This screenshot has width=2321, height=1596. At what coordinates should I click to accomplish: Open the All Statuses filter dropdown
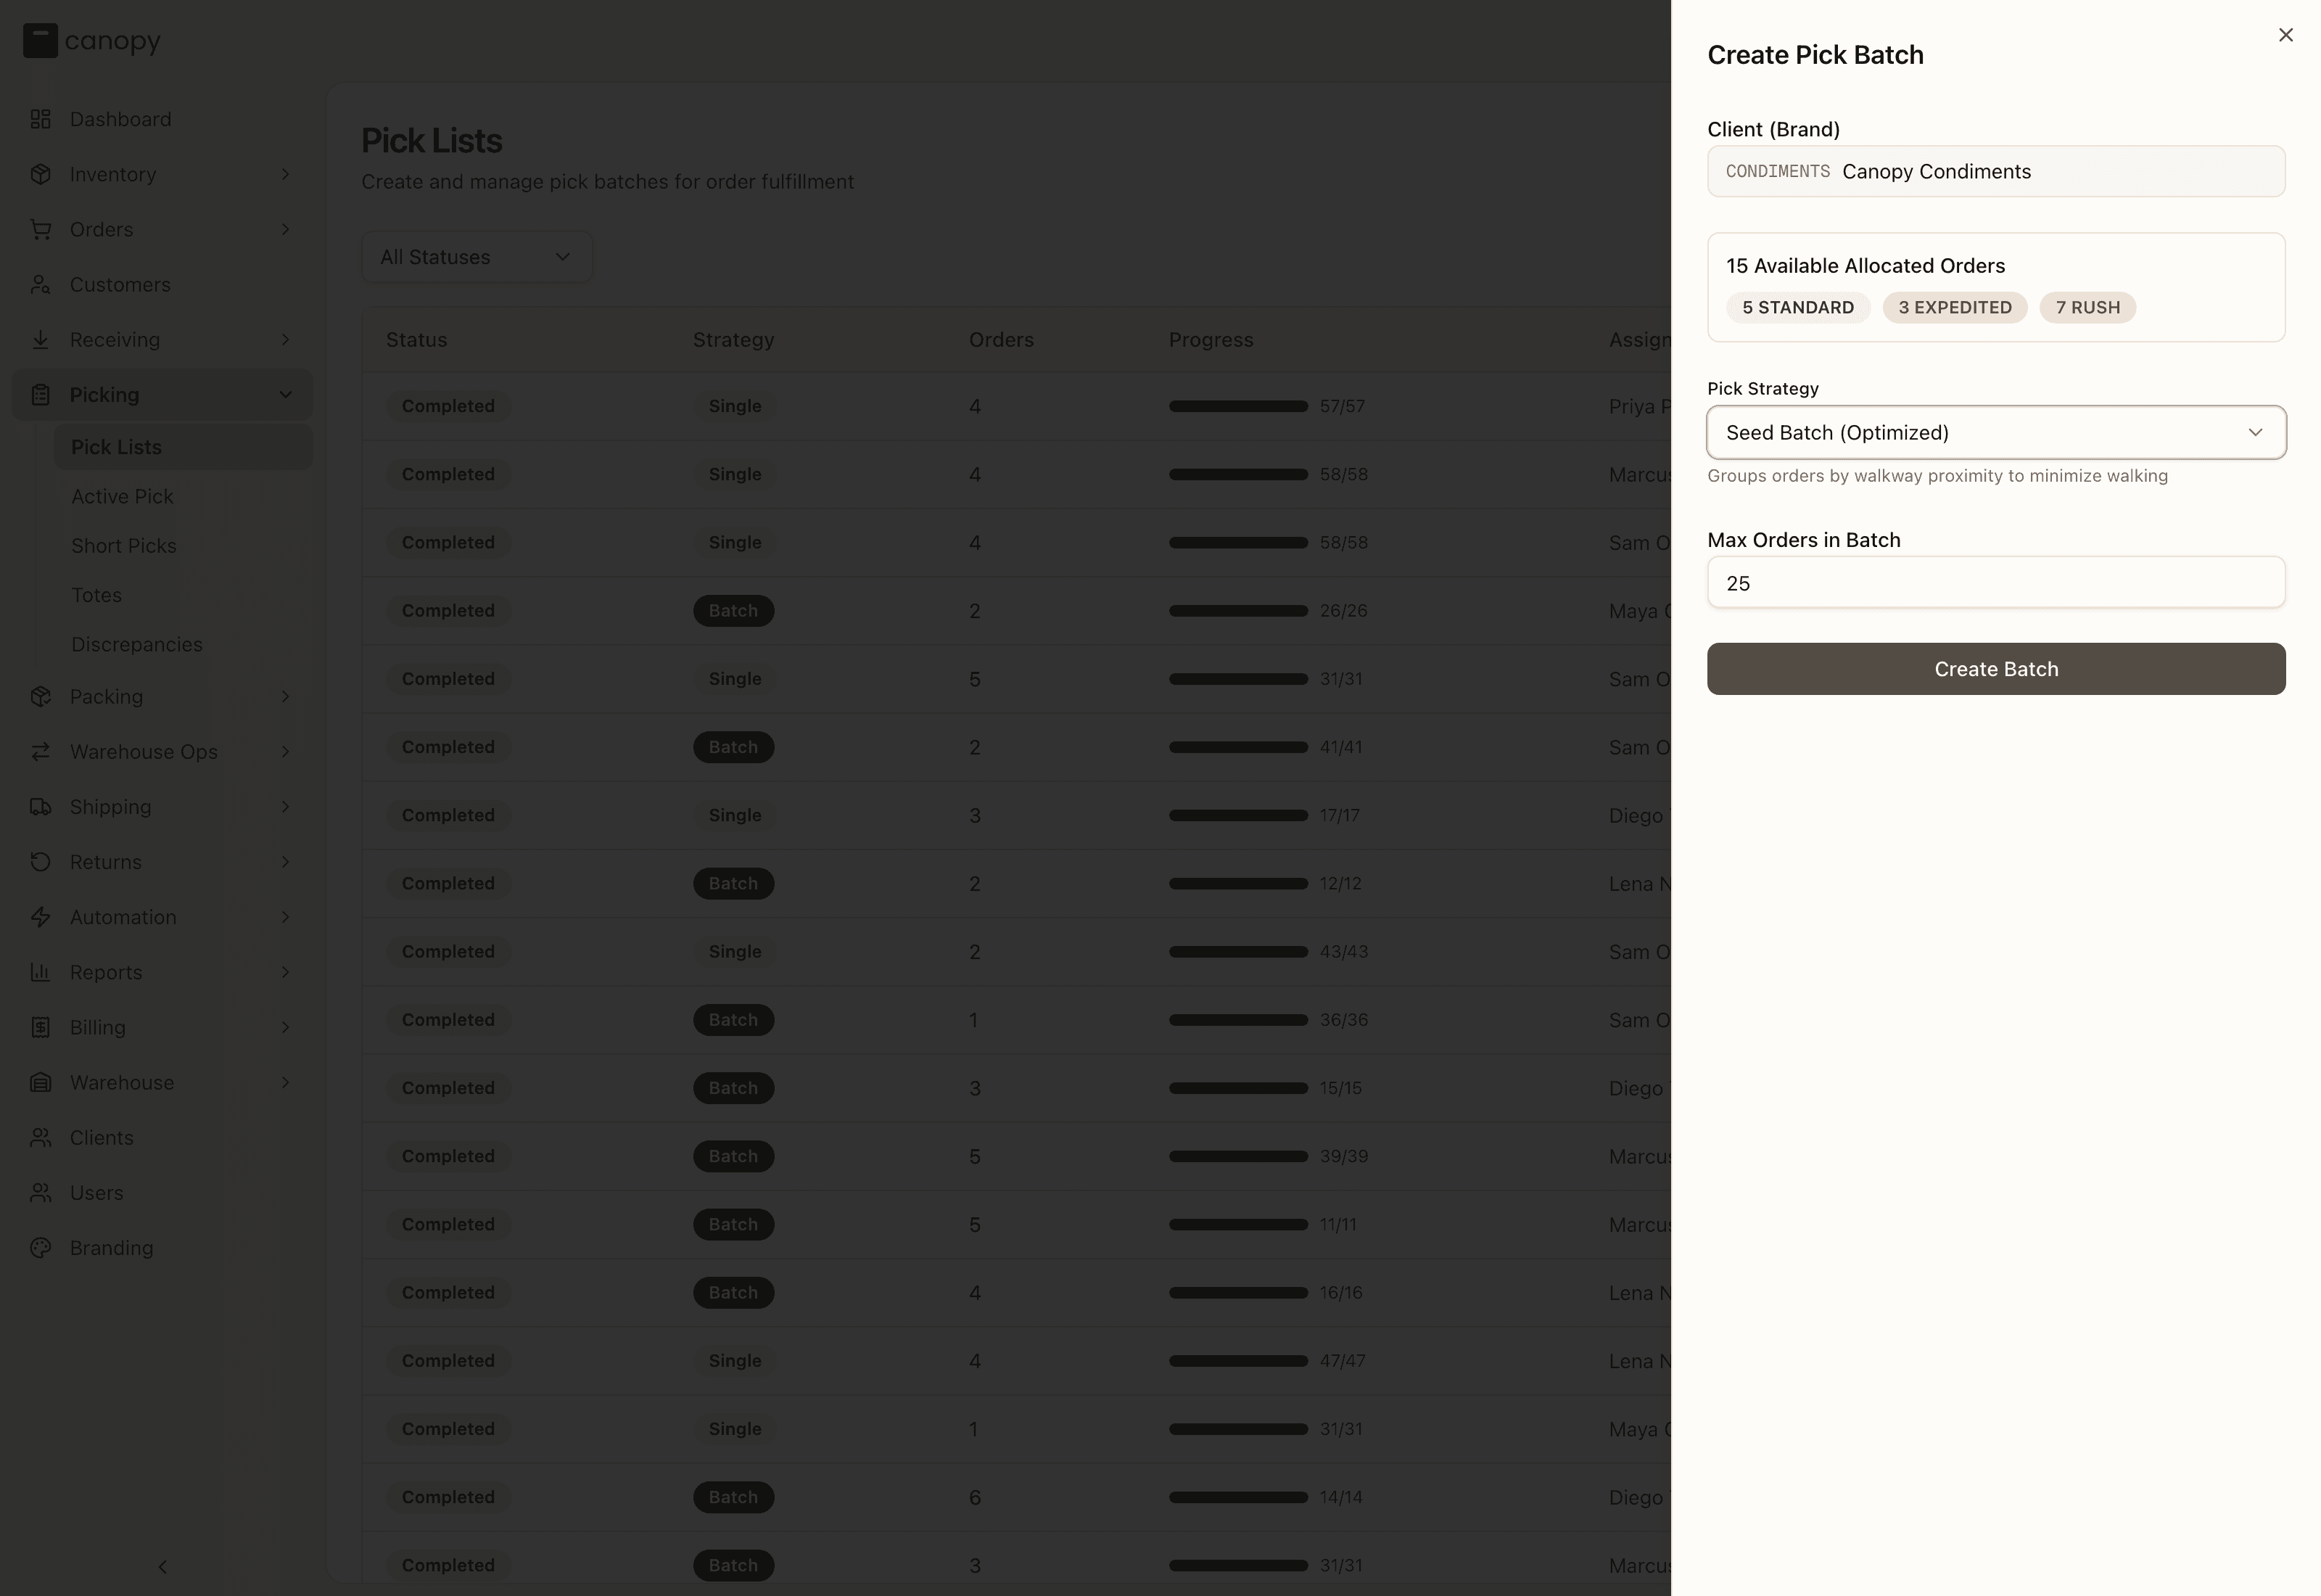[x=477, y=257]
